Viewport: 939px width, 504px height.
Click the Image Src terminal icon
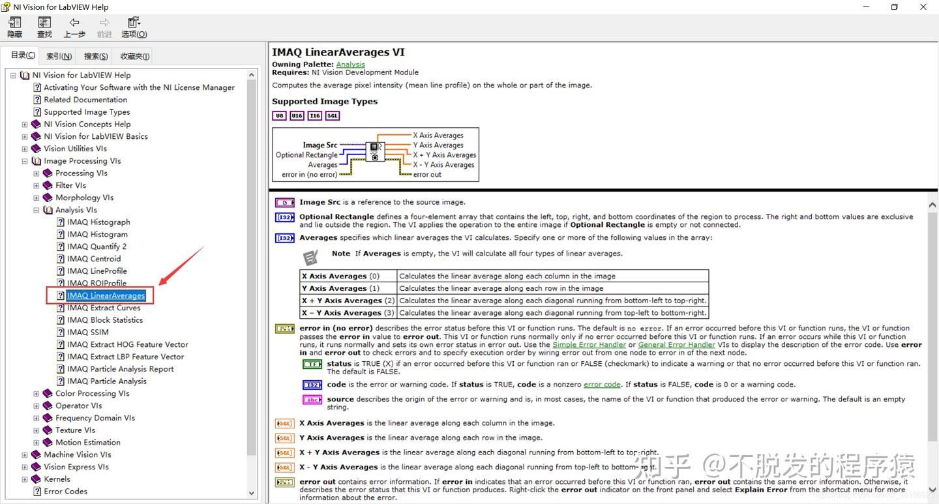click(285, 203)
